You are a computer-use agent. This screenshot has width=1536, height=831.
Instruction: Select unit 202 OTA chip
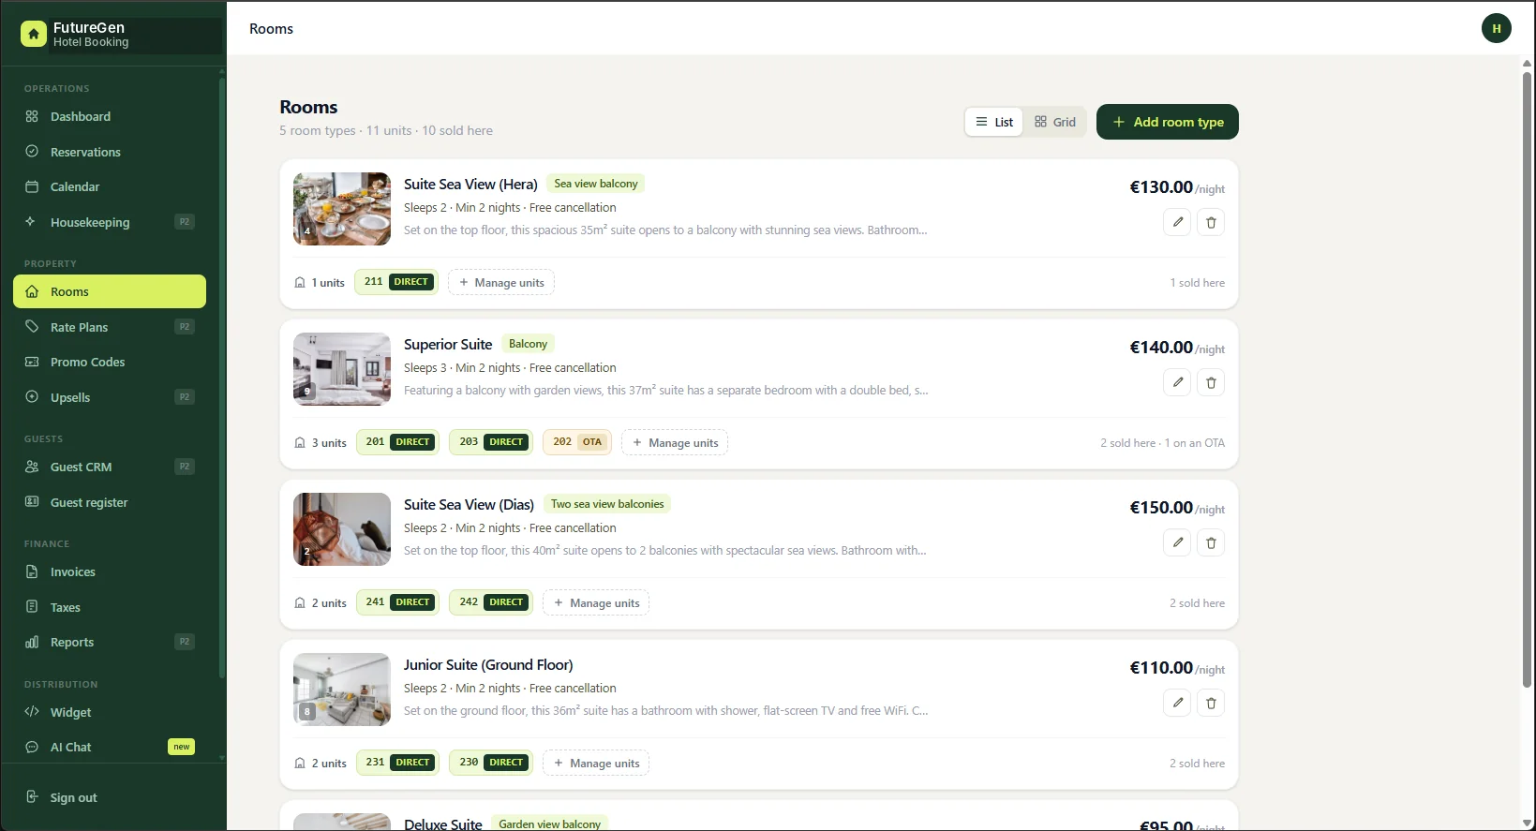point(577,442)
